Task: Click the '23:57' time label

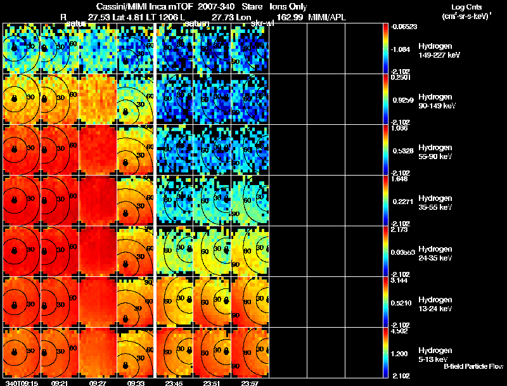Action: pyautogui.click(x=249, y=383)
